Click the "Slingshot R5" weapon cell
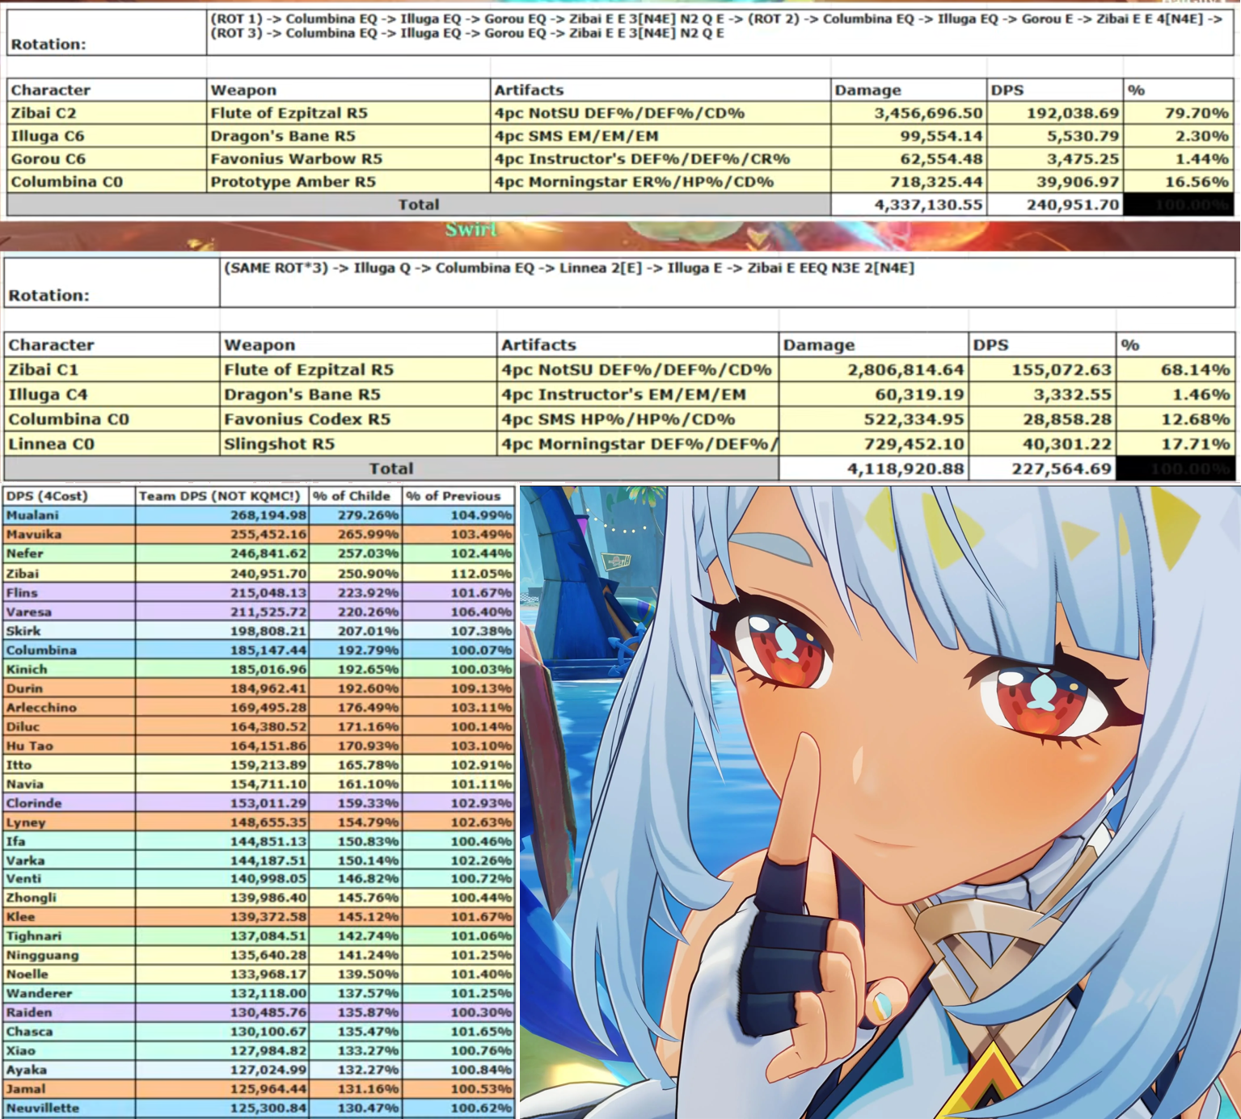The height and width of the screenshot is (1119, 1241). pyautogui.click(x=358, y=444)
